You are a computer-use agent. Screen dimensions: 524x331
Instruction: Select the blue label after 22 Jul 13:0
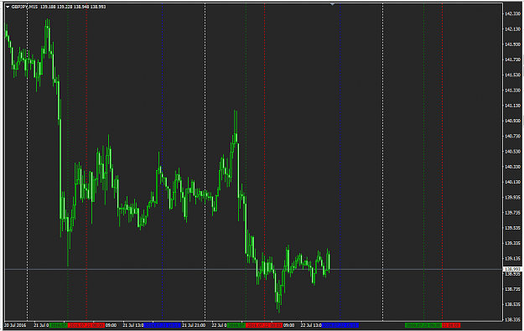[340, 325]
